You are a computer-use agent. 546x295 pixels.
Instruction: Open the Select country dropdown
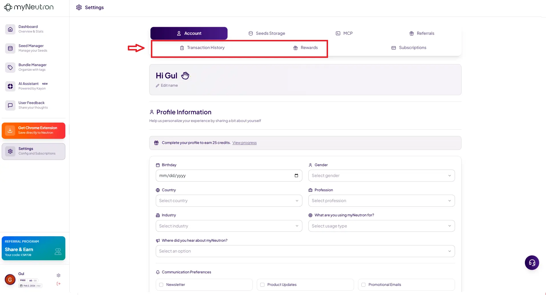pyautogui.click(x=229, y=201)
